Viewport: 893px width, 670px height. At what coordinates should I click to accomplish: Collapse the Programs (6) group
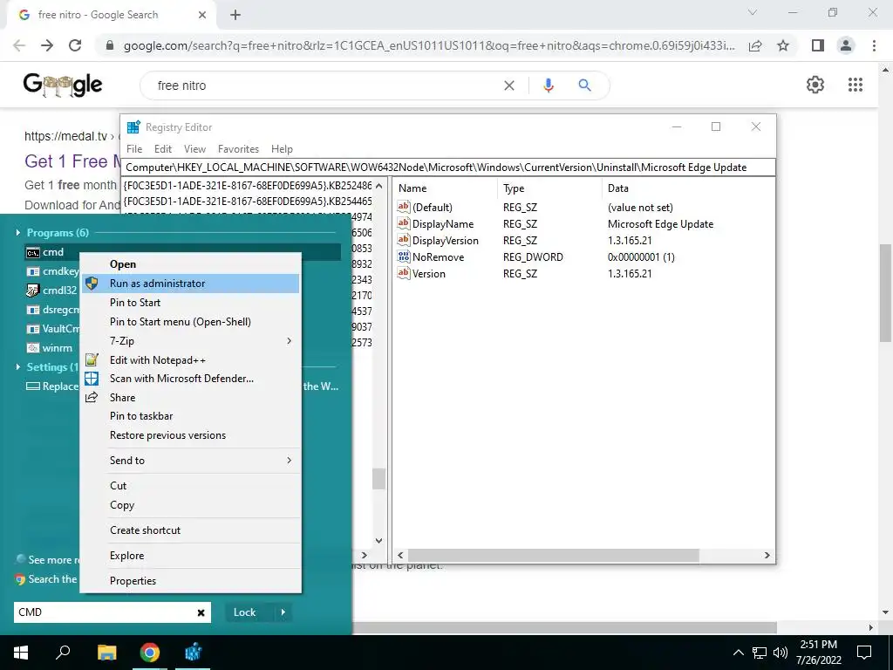click(x=18, y=232)
